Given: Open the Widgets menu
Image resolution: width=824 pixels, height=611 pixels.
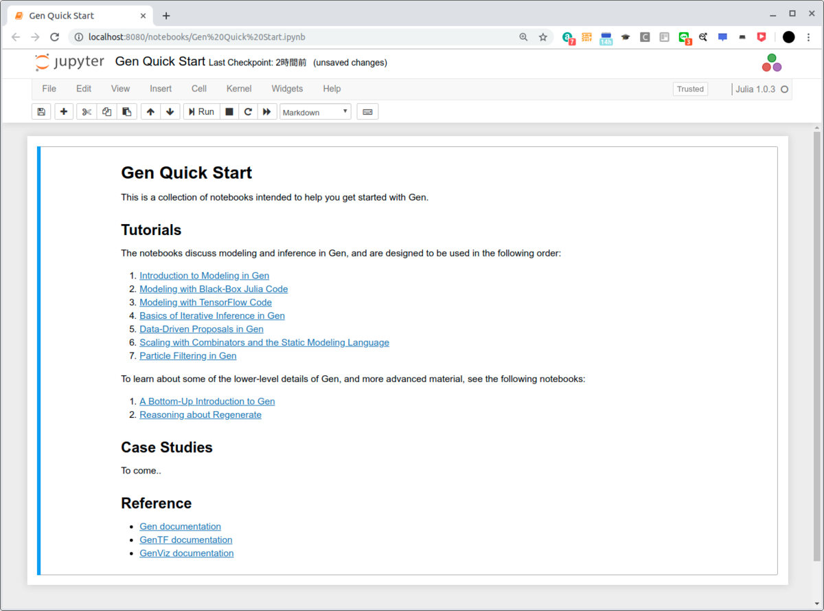Looking at the screenshot, I should [x=287, y=89].
